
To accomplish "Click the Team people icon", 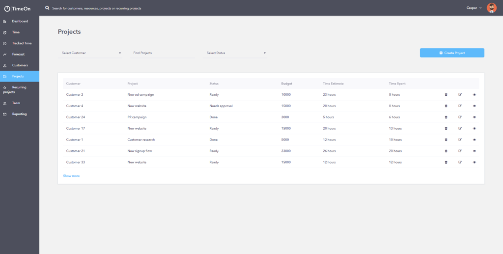I will (4, 103).
